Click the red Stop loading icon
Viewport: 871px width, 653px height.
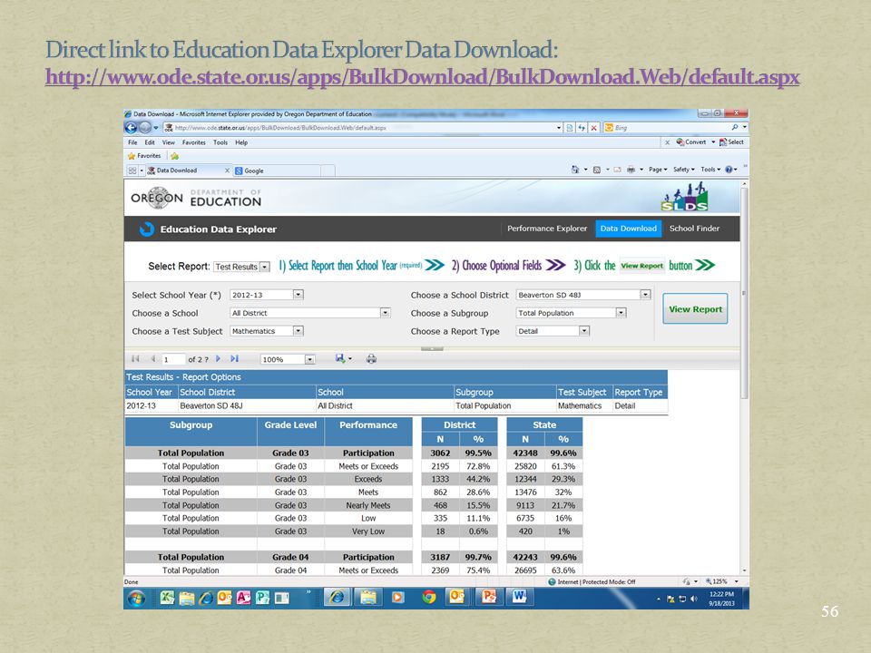point(593,128)
